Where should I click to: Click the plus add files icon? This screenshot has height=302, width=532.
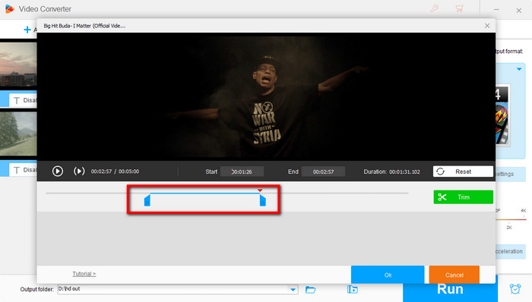point(27,30)
